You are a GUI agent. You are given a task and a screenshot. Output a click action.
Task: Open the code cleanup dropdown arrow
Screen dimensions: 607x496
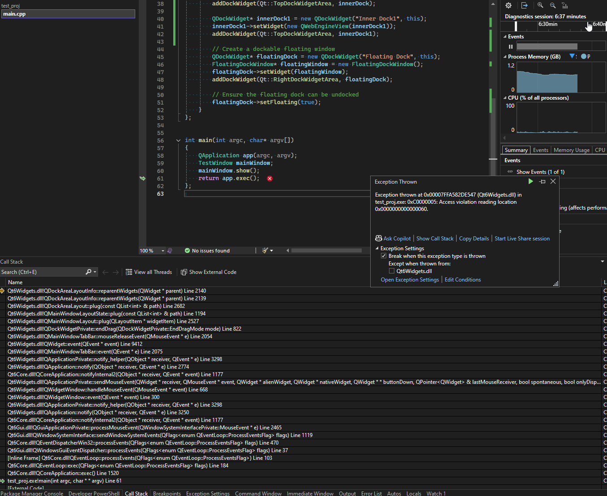click(272, 251)
